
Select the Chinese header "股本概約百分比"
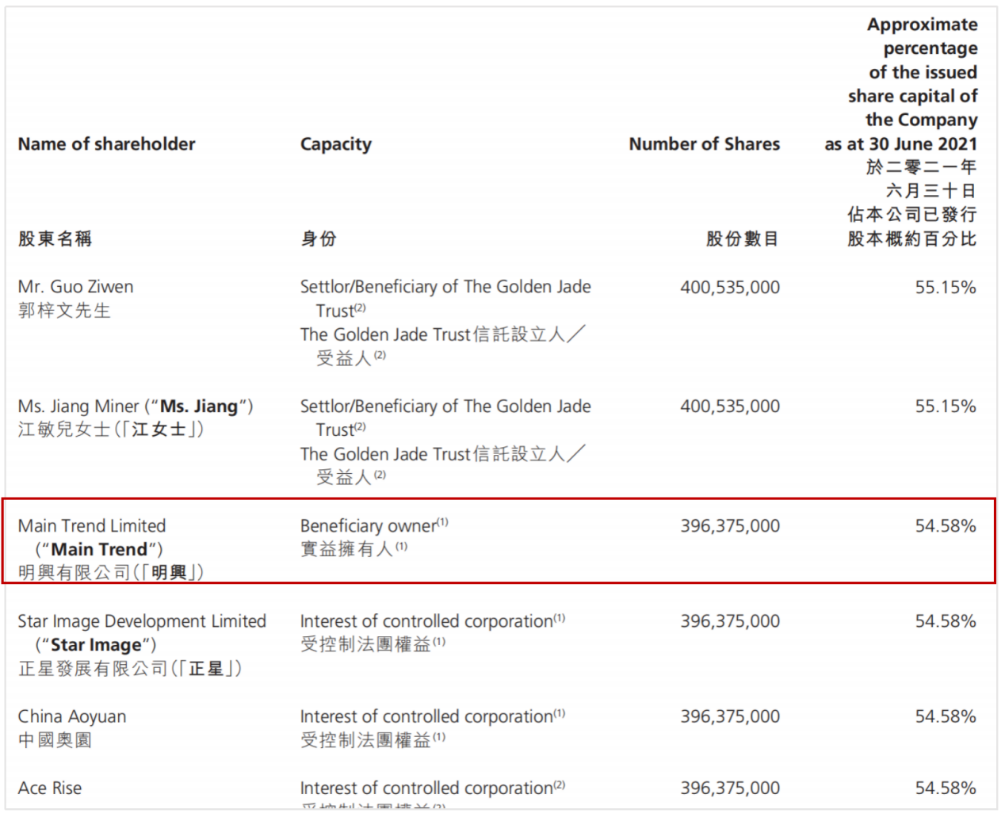click(911, 239)
